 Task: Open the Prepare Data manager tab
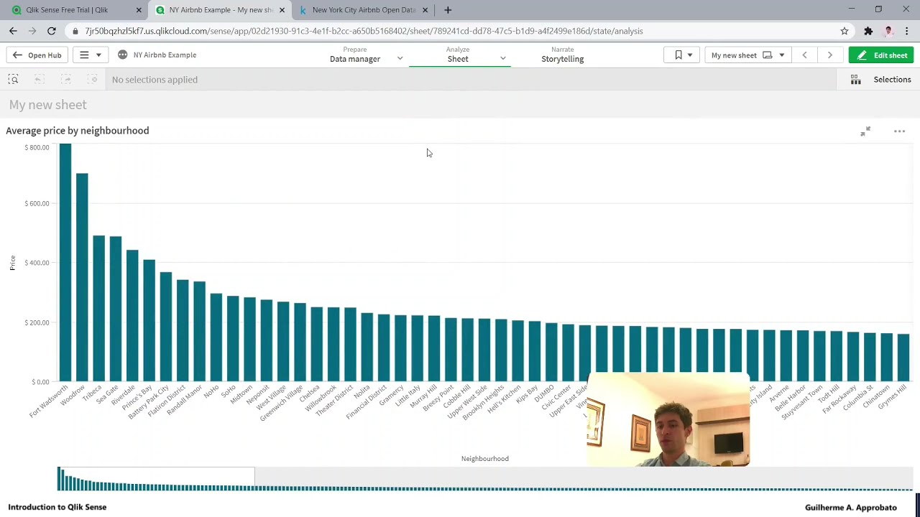(x=355, y=55)
